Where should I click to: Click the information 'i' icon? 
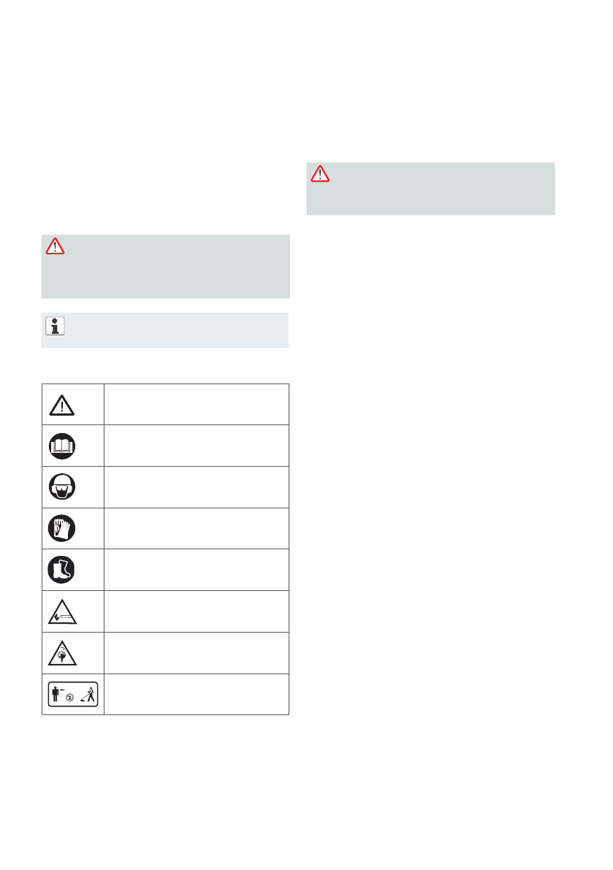click(56, 326)
